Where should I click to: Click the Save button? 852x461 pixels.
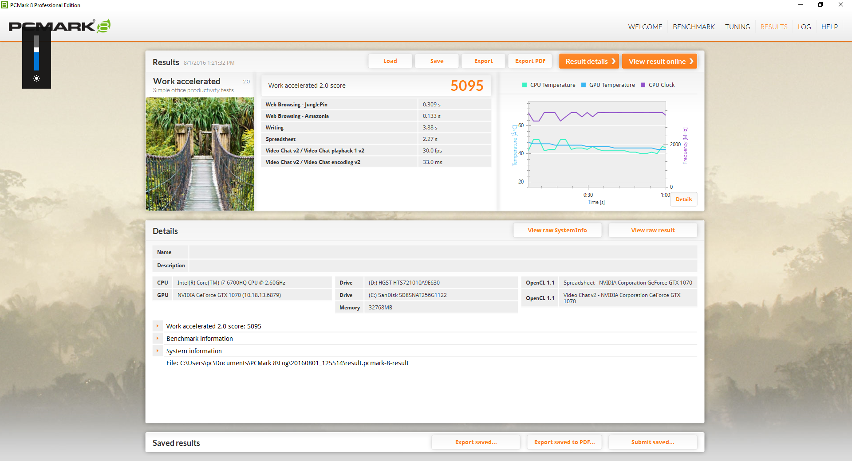pyautogui.click(x=437, y=61)
